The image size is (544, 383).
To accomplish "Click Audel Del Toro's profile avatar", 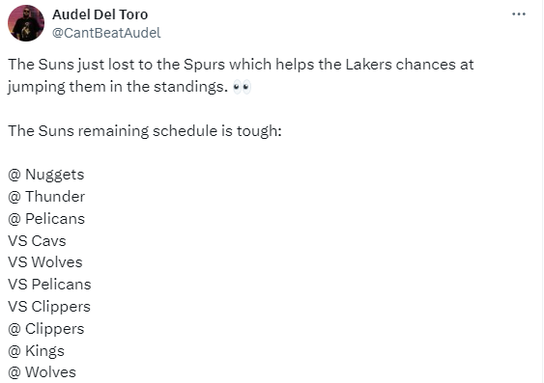I will click(x=26, y=23).
